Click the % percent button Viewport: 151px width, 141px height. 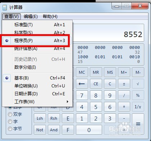click(138, 95)
